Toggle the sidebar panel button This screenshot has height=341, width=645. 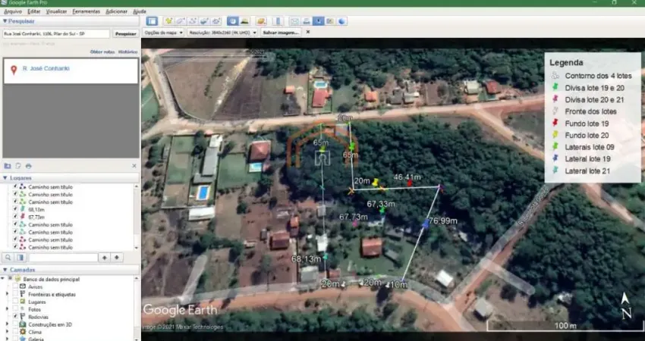pos(152,21)
